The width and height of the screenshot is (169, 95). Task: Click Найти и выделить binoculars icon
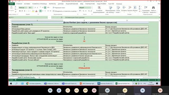click(153, 8)
